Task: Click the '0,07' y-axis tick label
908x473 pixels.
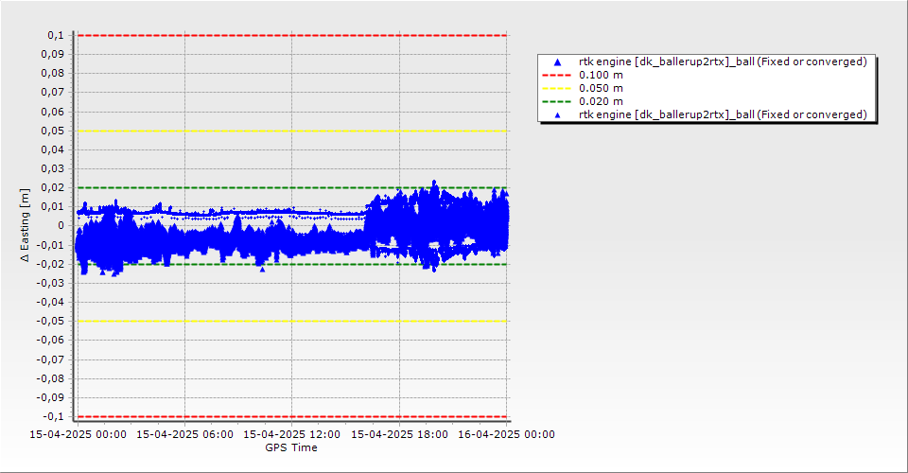Action: (53, 93)
